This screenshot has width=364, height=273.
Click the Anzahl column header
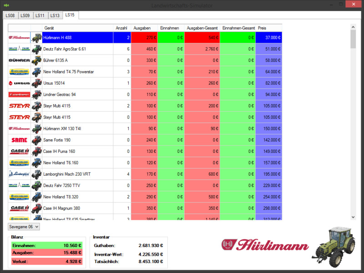pyautogui.click(x=121, y=28)
